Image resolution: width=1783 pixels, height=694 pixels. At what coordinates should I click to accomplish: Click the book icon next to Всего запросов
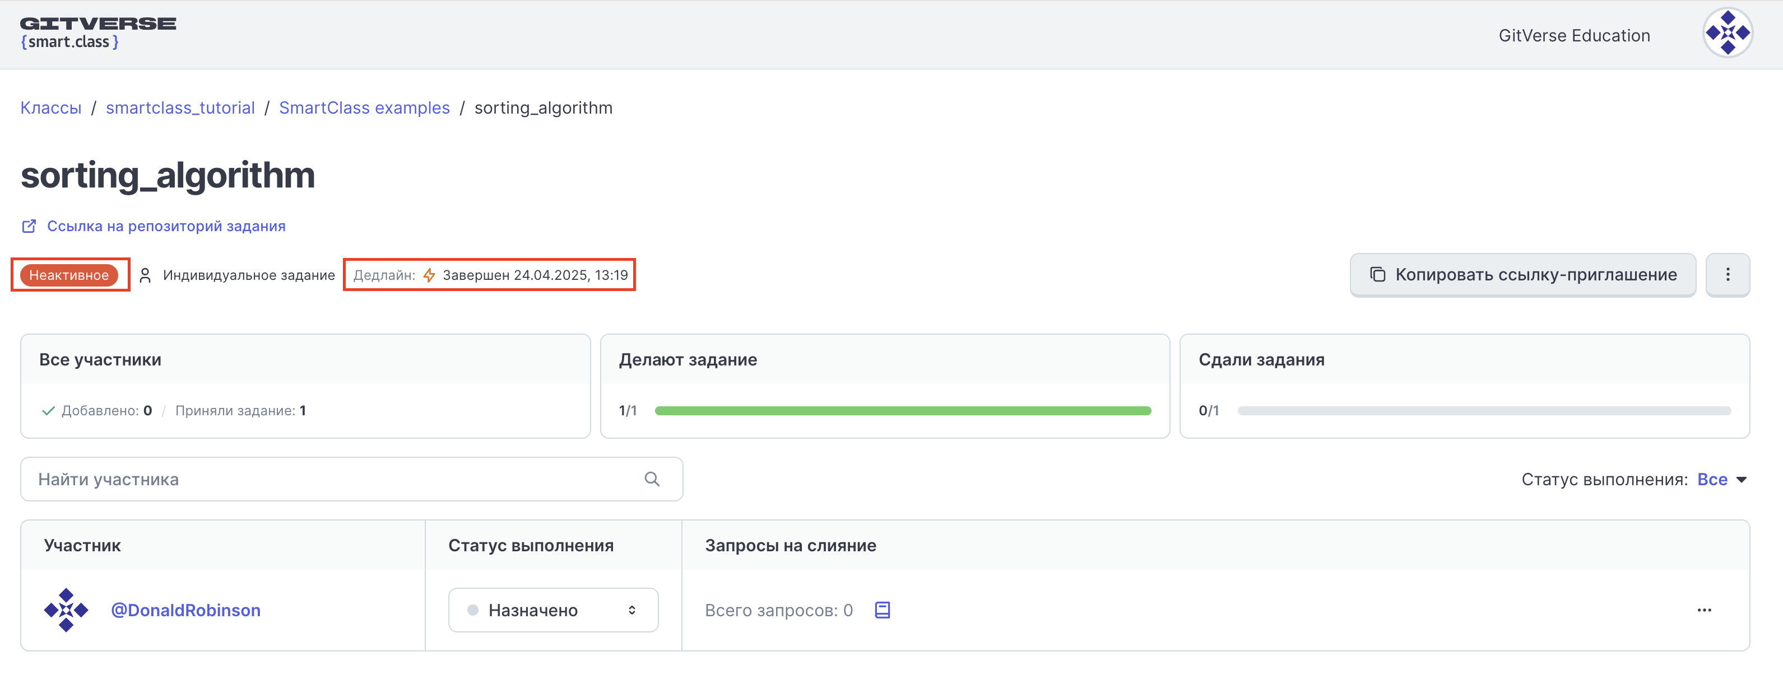pyautogui.click(x=882, y=609)
